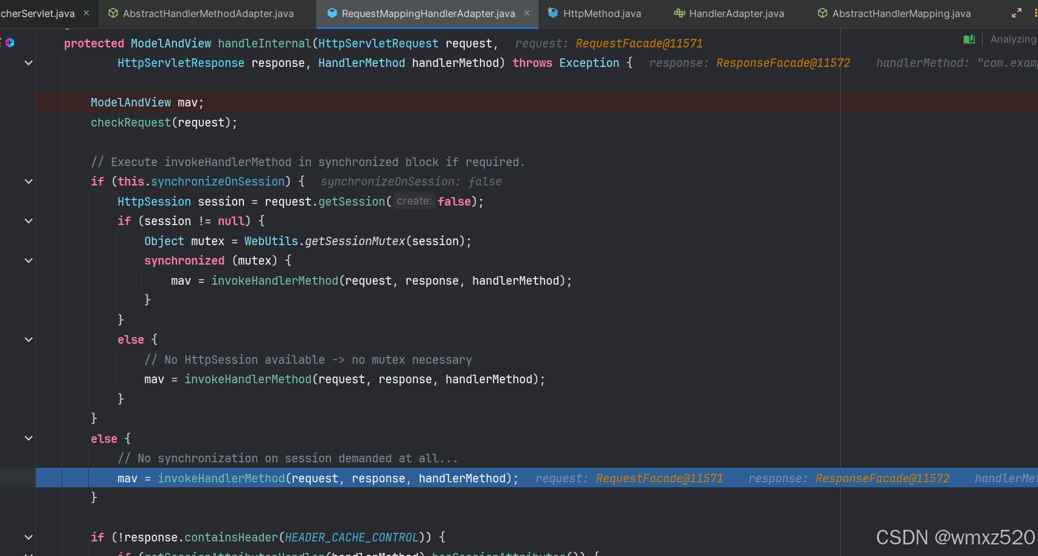Switch to the DispatcherServlet.java tab
This screenshot has width=1038, height=556.
37,13
